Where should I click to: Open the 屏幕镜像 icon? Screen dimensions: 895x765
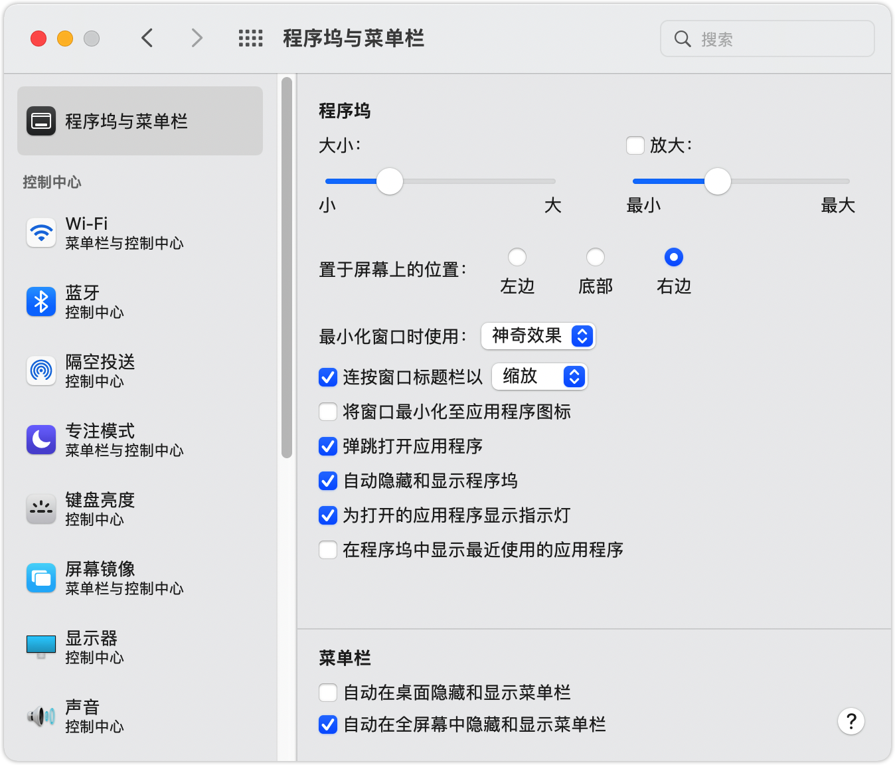(41, 578)
